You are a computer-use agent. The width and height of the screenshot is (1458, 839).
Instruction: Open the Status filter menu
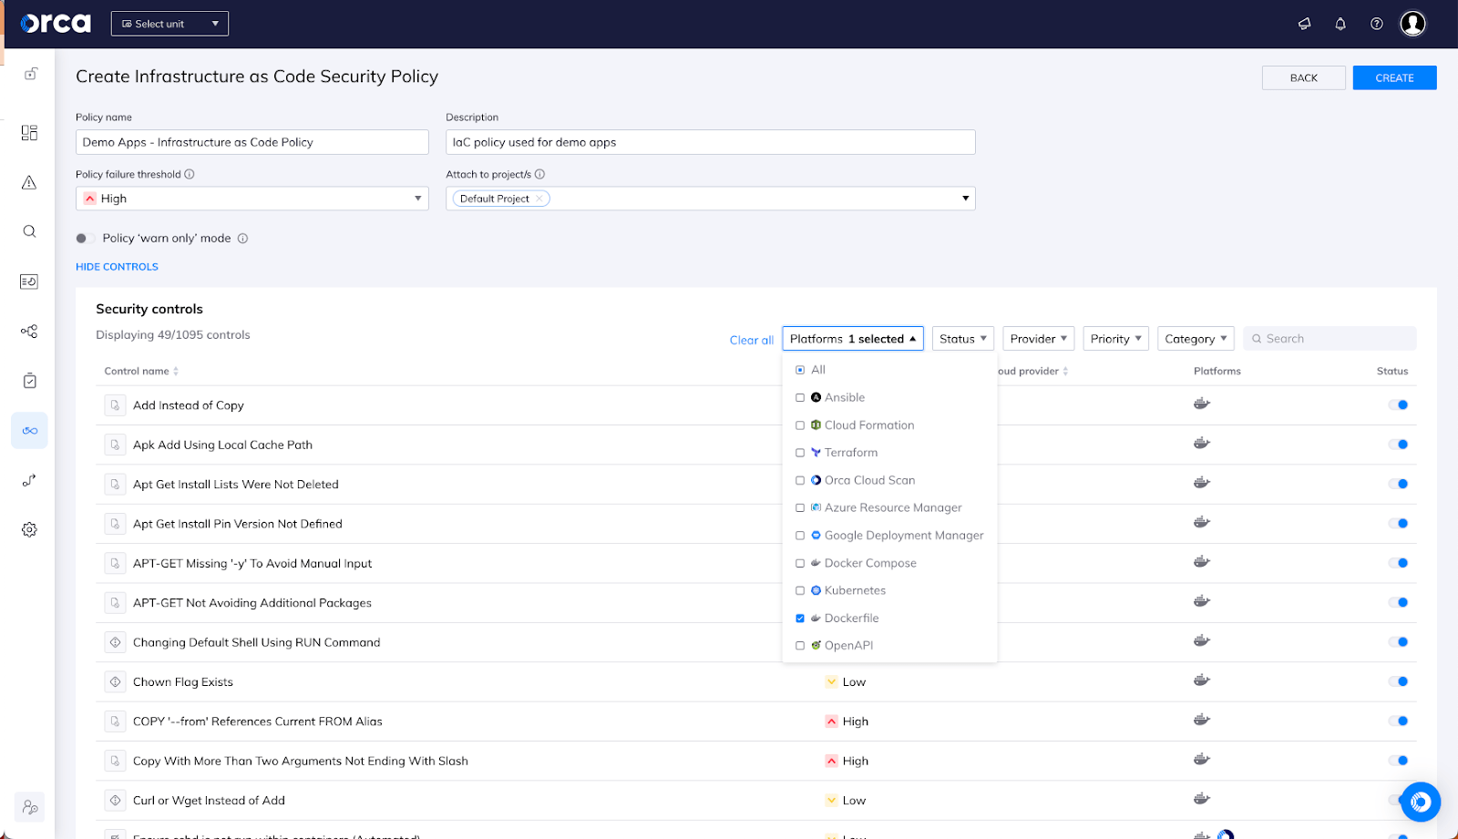(962, 338)
